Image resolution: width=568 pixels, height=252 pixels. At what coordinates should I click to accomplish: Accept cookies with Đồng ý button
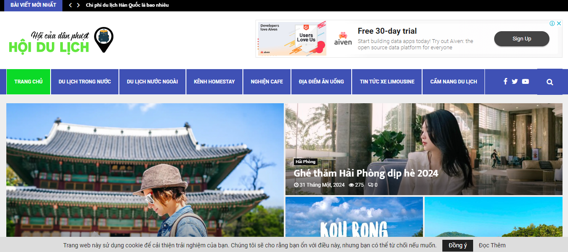click(x=458, y=245)
